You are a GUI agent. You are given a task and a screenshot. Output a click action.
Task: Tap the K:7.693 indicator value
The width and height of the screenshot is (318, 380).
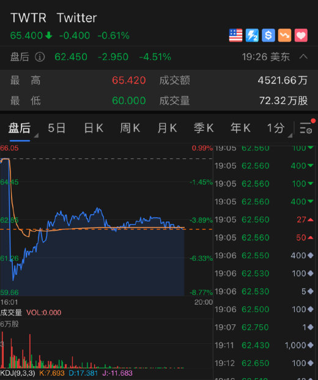[52, 373]
